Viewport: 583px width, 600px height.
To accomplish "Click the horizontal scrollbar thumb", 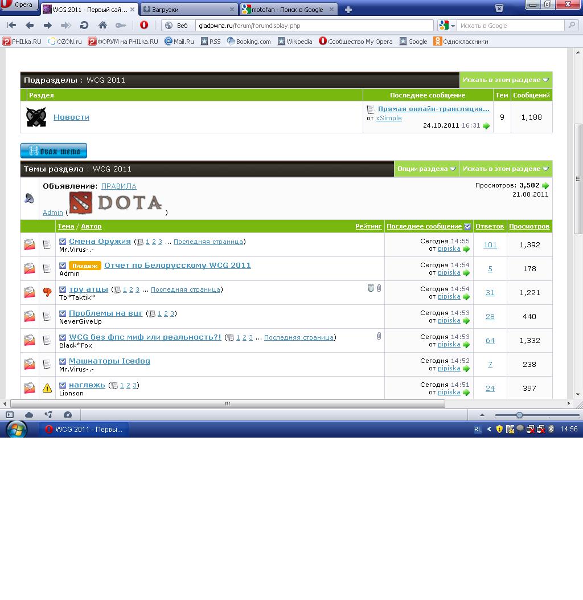I will click(x=228, y=403).
